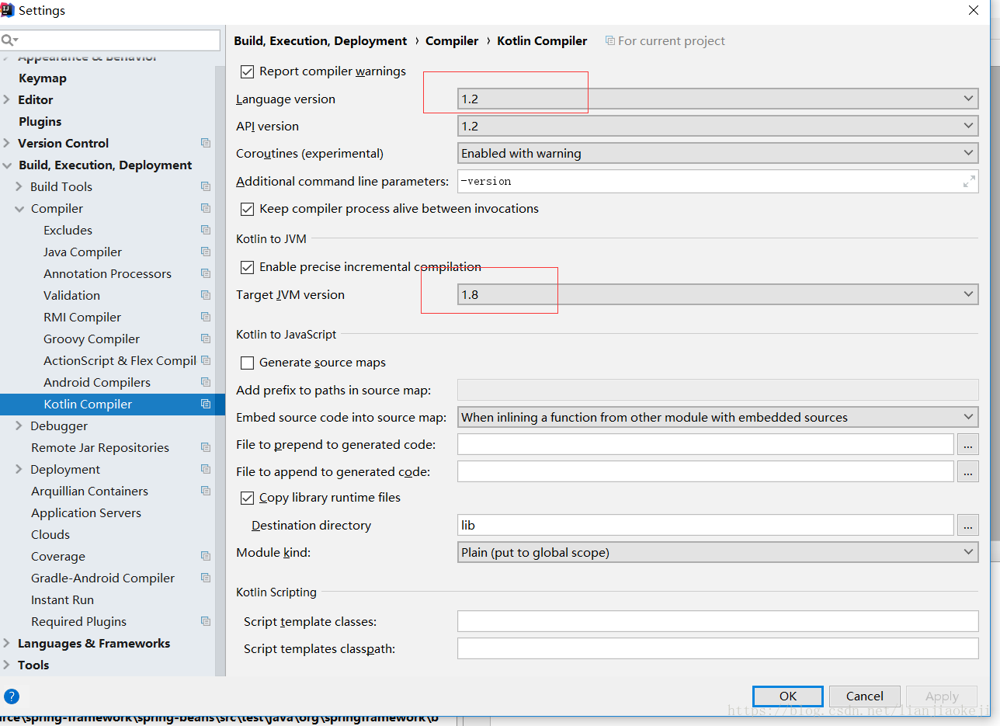Select Application Servers in the tree
The image size is (1000, 726).
[x=86, y=512]
